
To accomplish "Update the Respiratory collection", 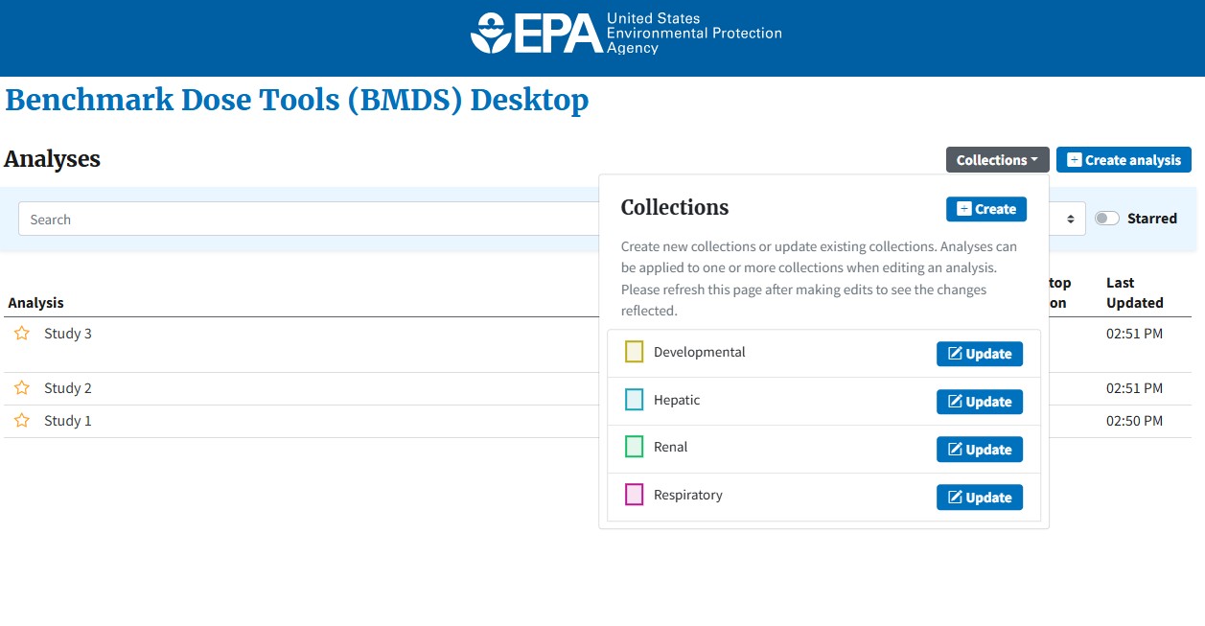I will [980, 498].
